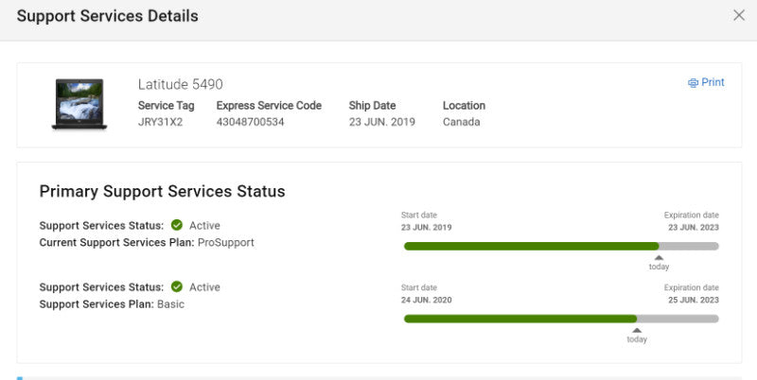Click the green Active checkmark for Basic plan
This screenshot has width=757, height=380.
tap(177, 287)
